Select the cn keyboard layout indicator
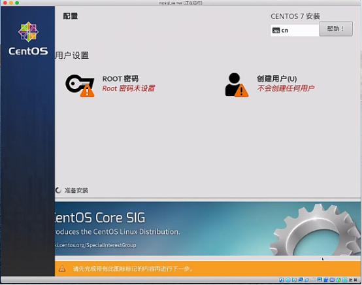The width and height of the screenshot is (362, 285). point(295,30)
